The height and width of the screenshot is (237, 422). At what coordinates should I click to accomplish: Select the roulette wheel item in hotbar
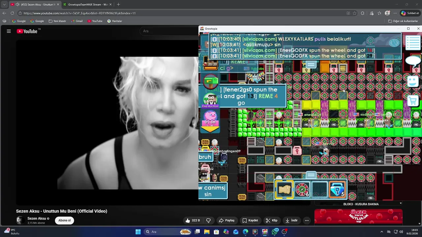pos(302,190)
